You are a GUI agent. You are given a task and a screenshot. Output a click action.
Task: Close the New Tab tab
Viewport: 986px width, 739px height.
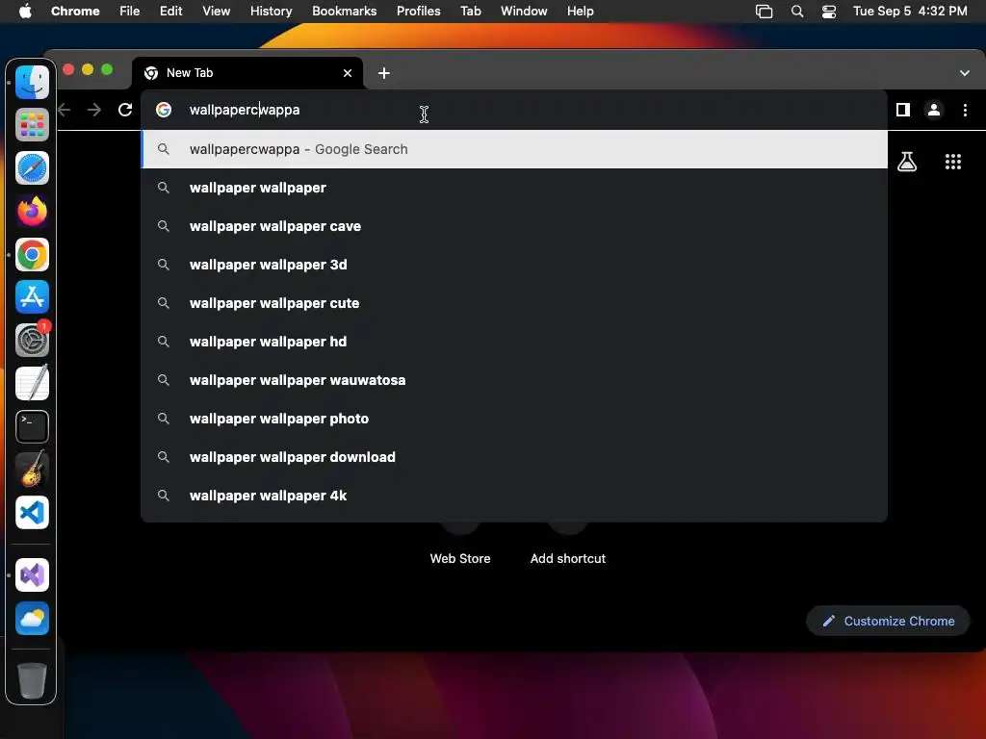pyautogui.click(x=348, y=73)
